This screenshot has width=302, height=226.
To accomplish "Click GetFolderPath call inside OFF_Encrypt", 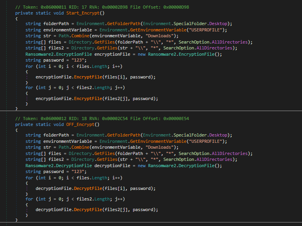I will pyautogui.click(x=124, y=135).
